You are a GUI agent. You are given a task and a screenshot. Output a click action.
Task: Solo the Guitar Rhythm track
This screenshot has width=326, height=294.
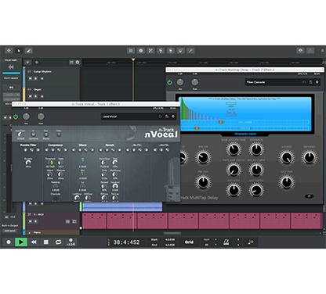tap(36, 78)
